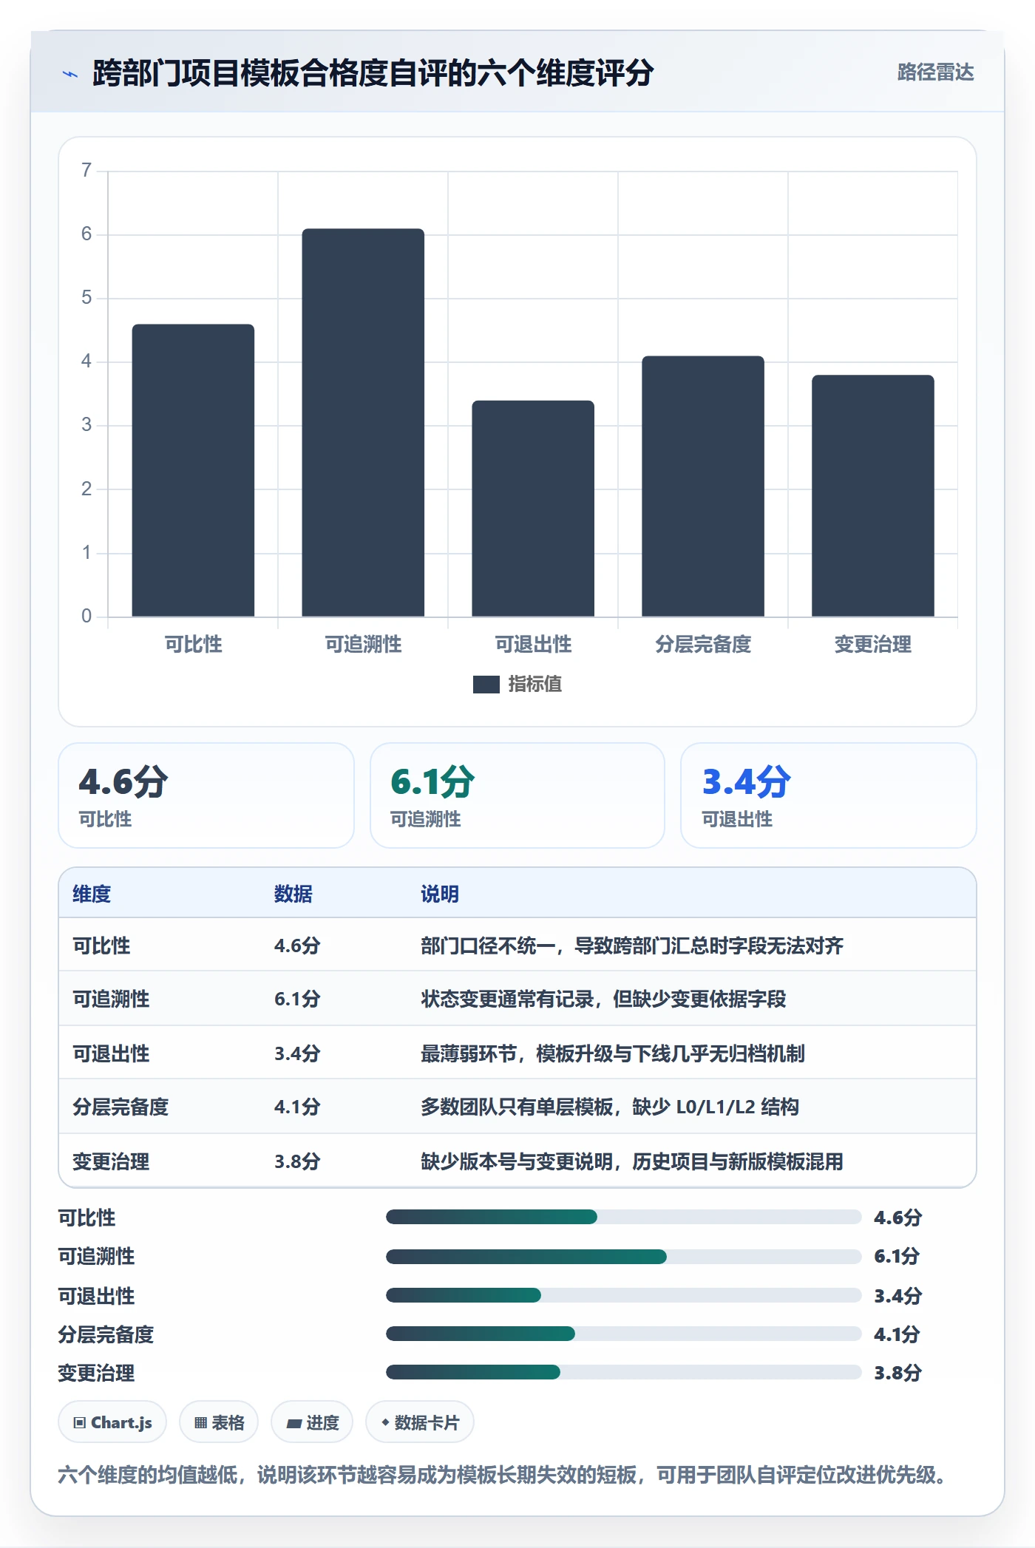
Task: Click the 变更治理 bar in the chart
Action: [x=873, y=496]
